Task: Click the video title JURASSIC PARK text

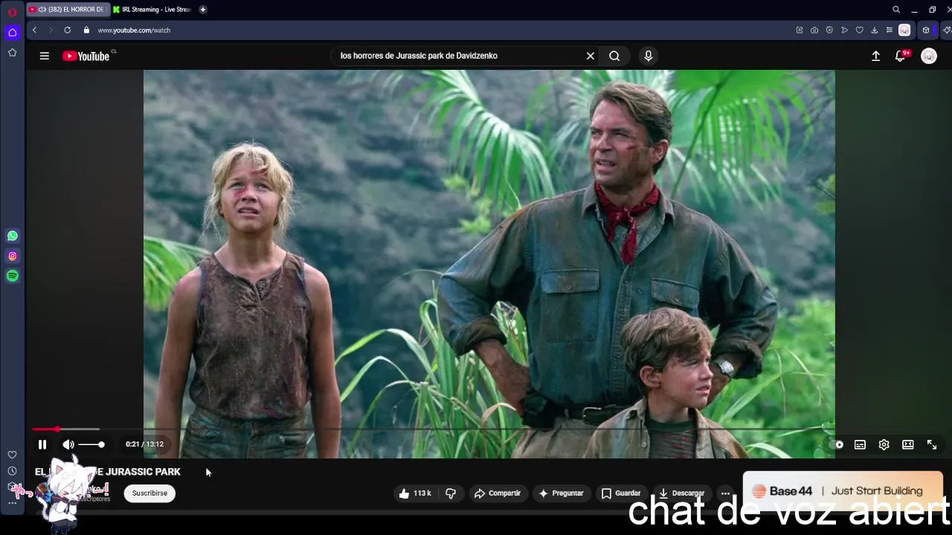Action: point(143,472)
